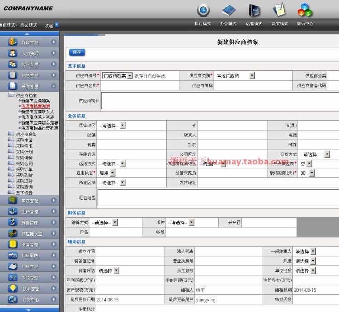
Task: Click the 成立时间 input field
Action: pyautogui.click(x=130, y=251)
